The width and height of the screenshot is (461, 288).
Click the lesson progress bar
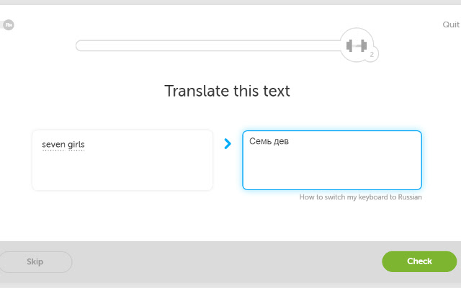coord(208,46)
